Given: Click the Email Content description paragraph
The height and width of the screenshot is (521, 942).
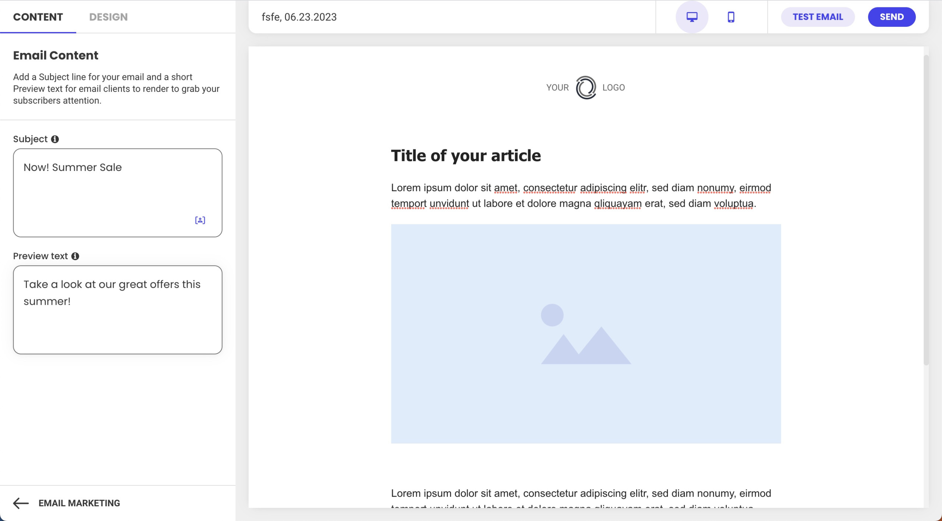Looking at the screenshot, I should tap(116, 89).
